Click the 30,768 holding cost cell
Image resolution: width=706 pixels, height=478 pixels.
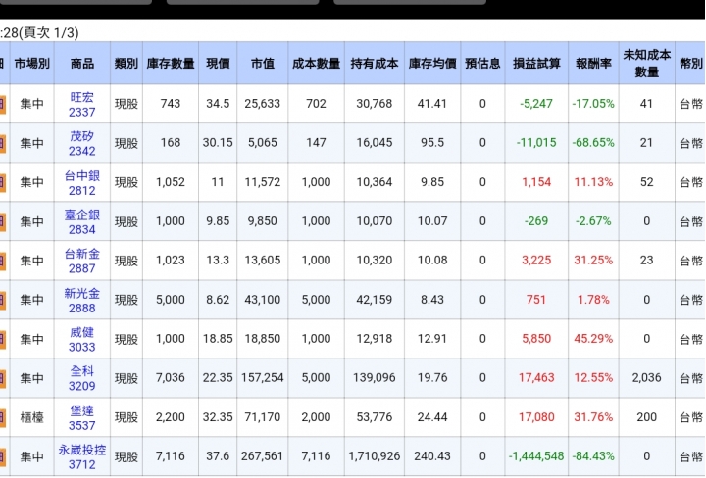[x=375, y=104]
